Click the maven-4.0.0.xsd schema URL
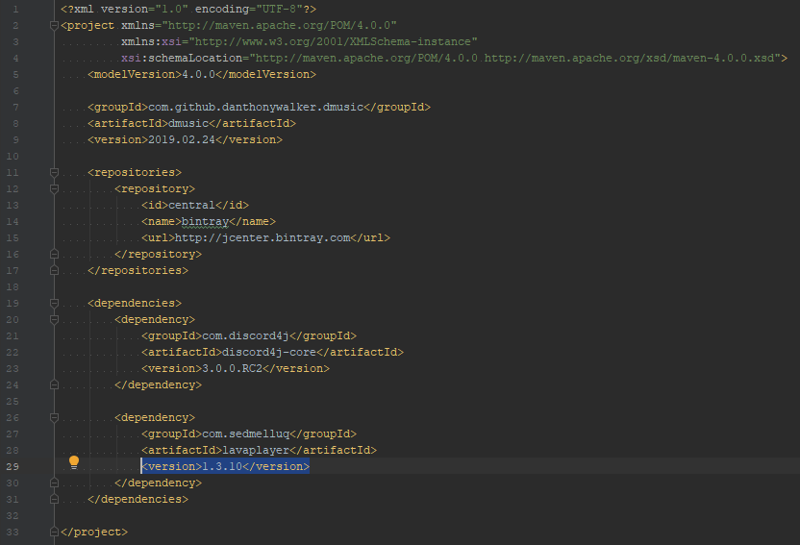800x545 pixels. [x=629, y=58]
